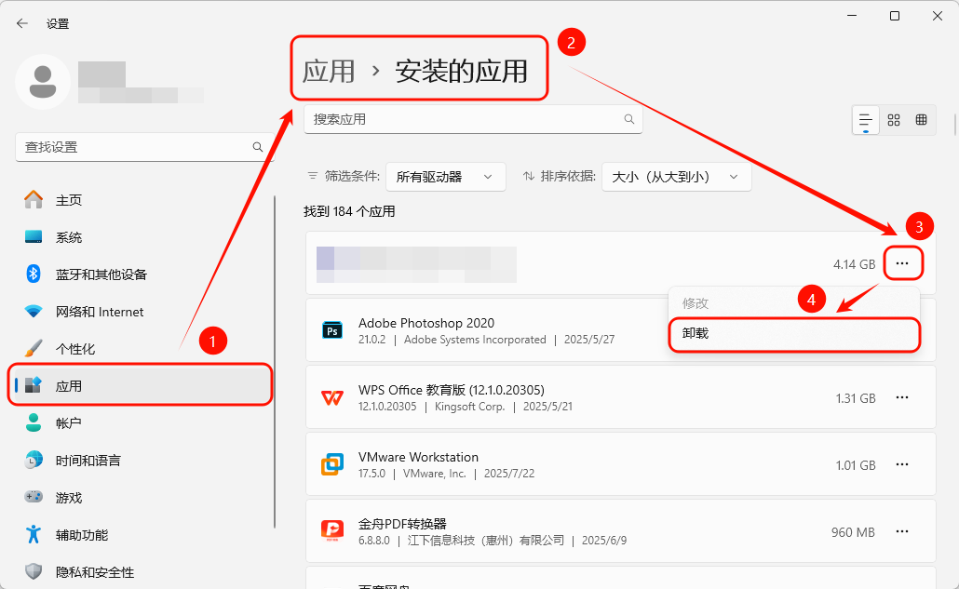Click the VMware Workstation title text
The height and width of the screenshot is (589, 959).
pos(418,457)
